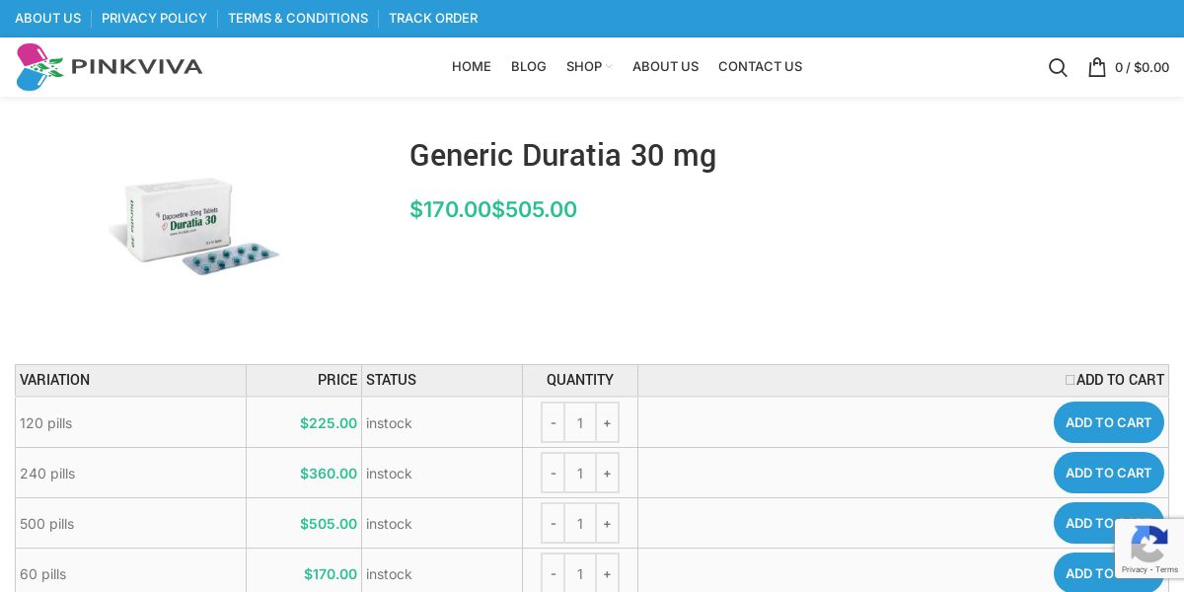Tick the checkbox beside Add To Cart header
Screen dimensions: 1184x592
1070,380
